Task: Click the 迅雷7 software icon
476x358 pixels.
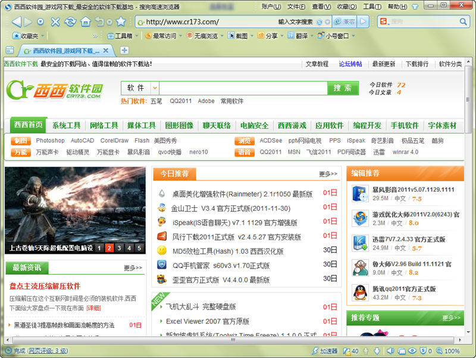Action: pos(361,243)
